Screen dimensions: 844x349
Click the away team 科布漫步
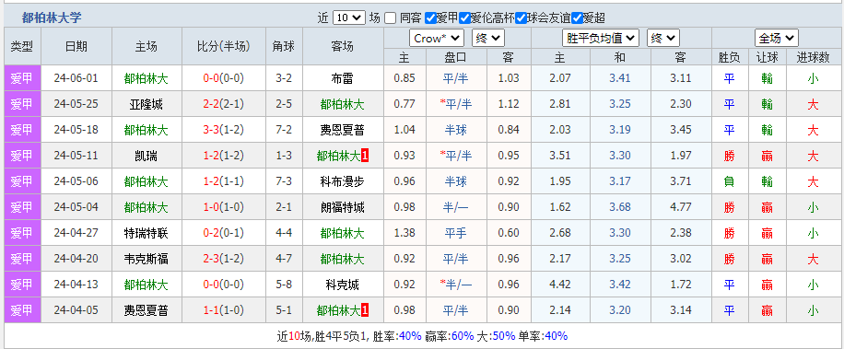343,181
